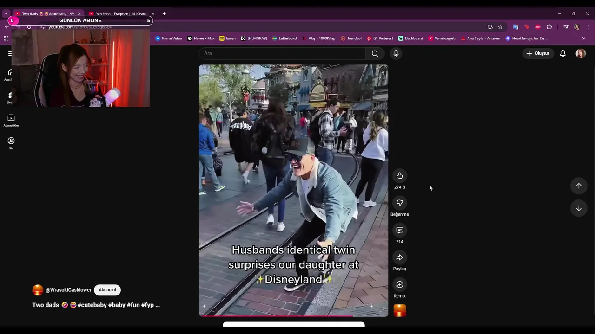
Task: Open the Trendyol bookmark
Action: pos(351,39)
